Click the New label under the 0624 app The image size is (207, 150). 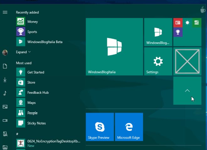click(x=31, y=146)
